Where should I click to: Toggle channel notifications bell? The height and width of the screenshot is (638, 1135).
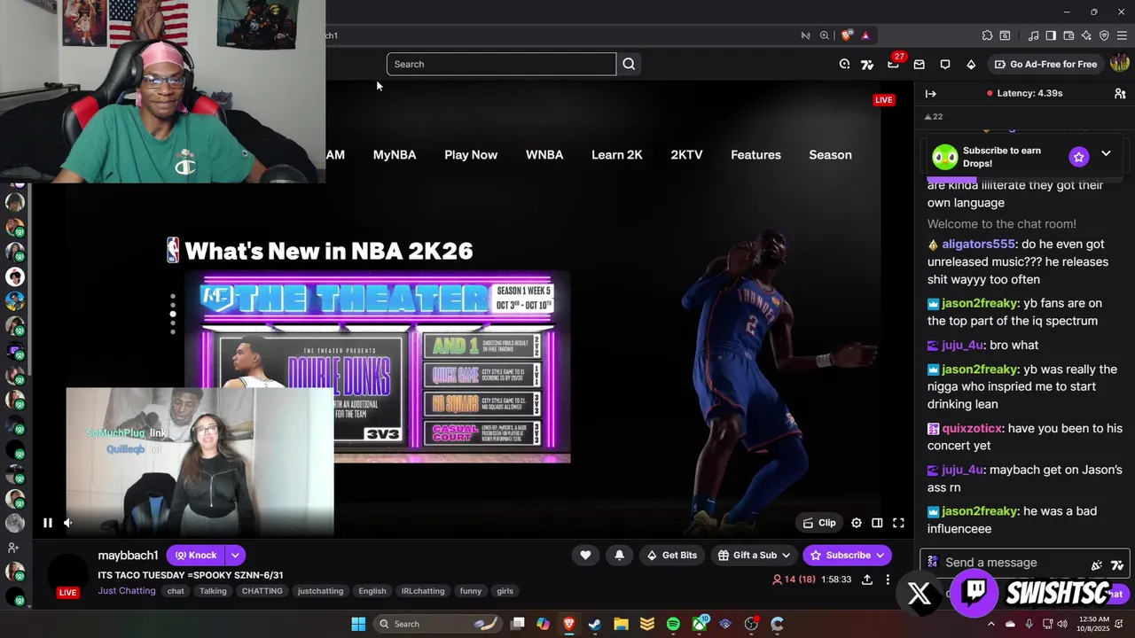(x=619, y=555)
